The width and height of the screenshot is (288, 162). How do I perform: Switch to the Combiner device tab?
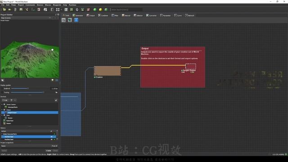click(x=103, y=15)
